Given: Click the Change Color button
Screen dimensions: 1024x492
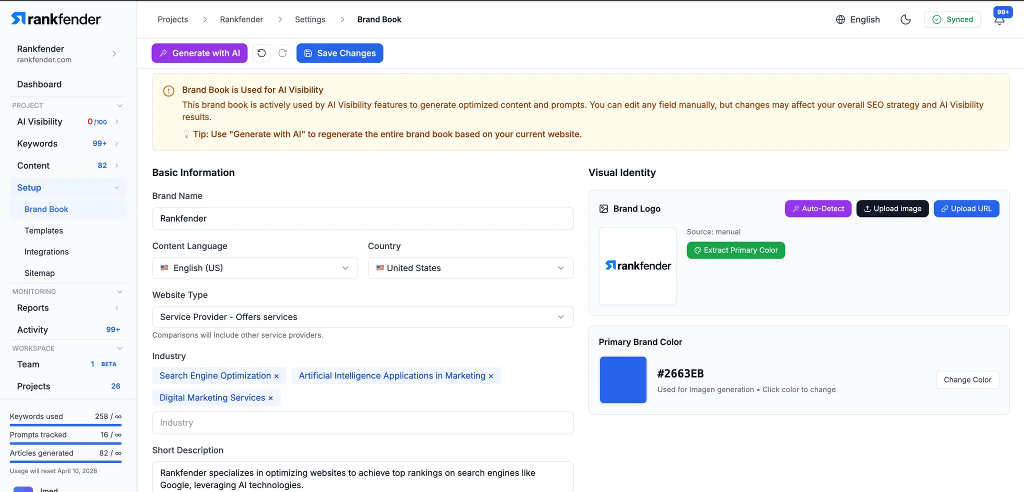Looking at the screenshot, I should pyautogui.click(x=967, y=380).
